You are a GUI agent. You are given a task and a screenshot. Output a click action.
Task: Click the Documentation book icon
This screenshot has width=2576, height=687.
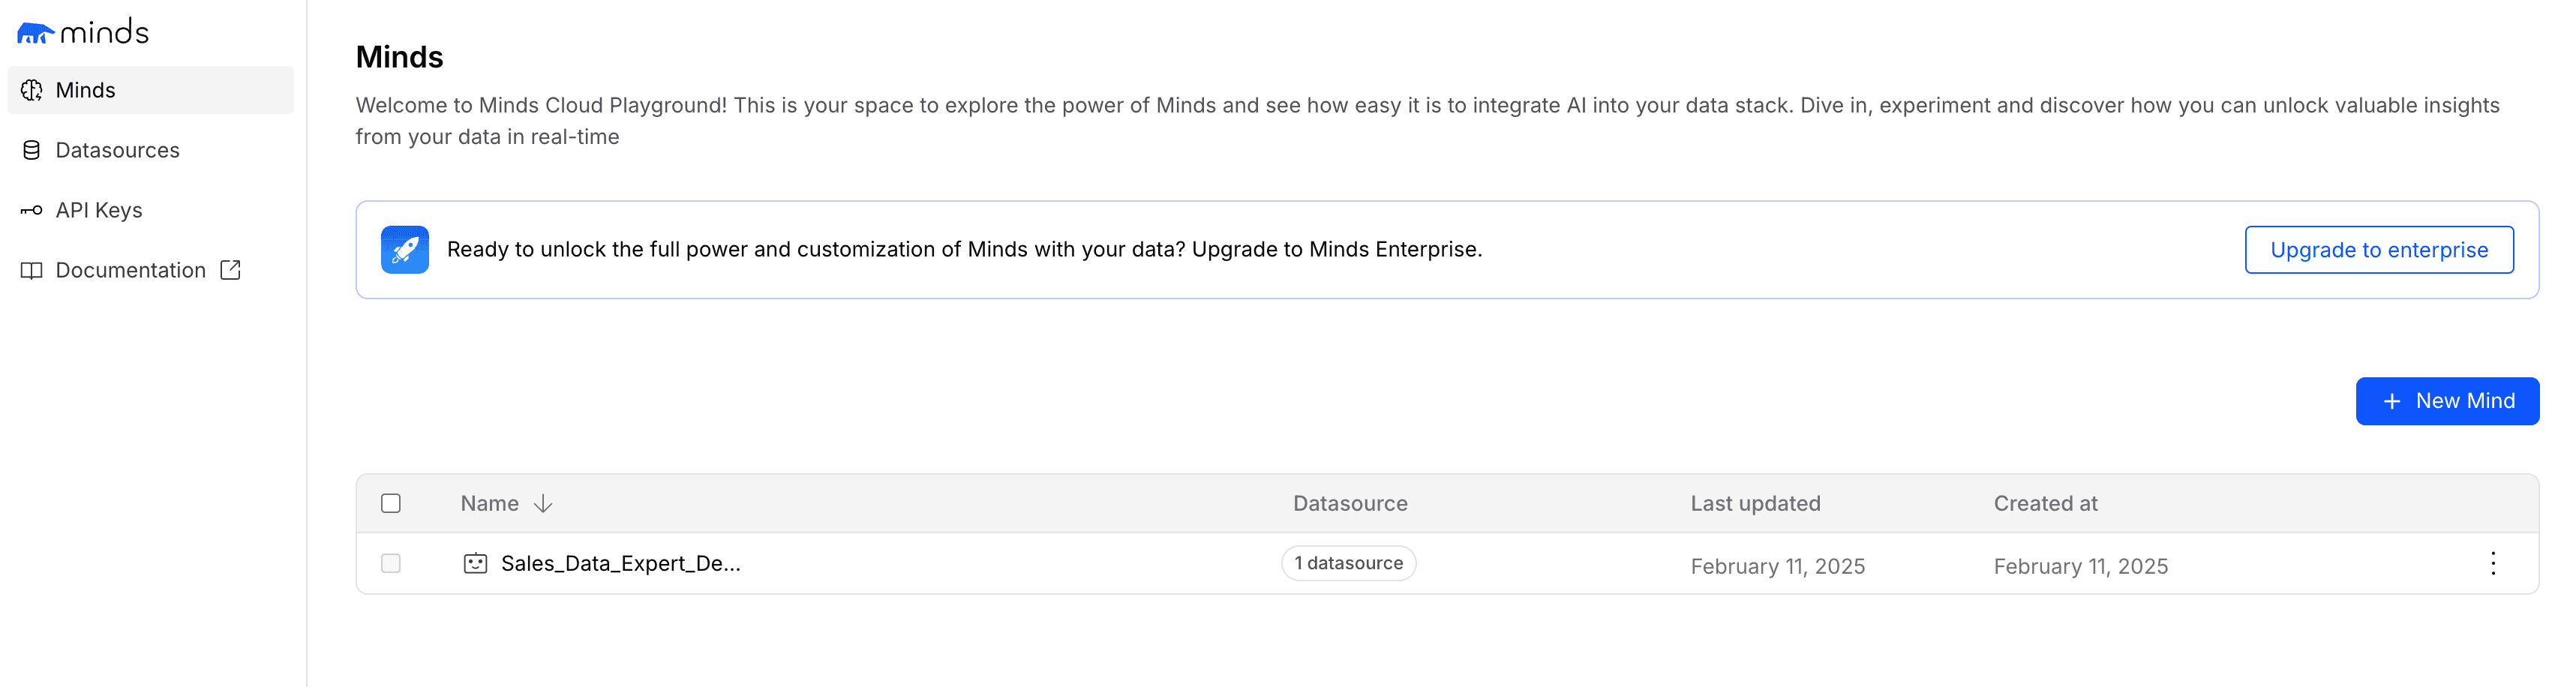pos(32,270)
